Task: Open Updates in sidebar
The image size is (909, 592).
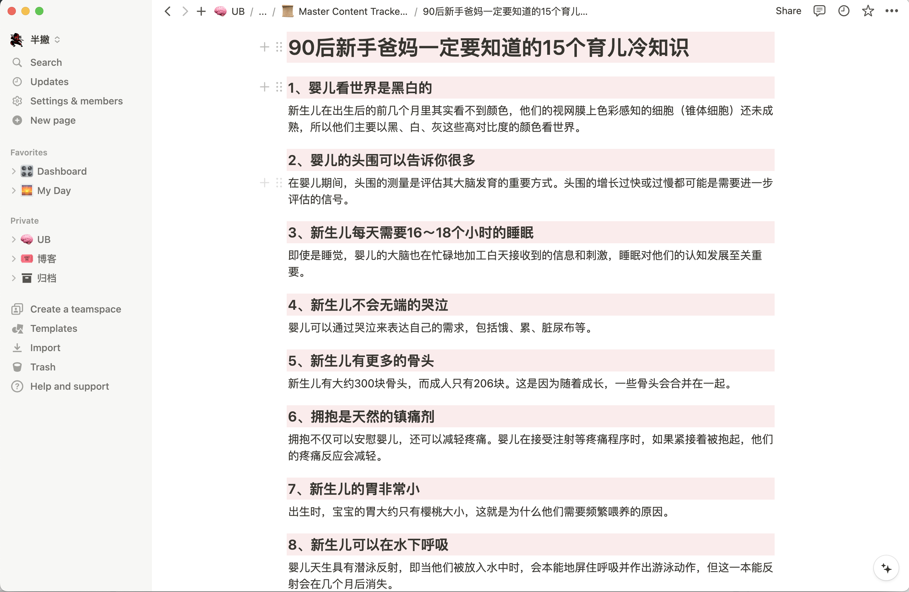Action: tap(49, 82)
